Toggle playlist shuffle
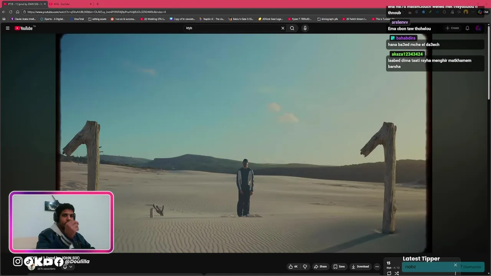 pyautogui.click(x=397, y=273)
